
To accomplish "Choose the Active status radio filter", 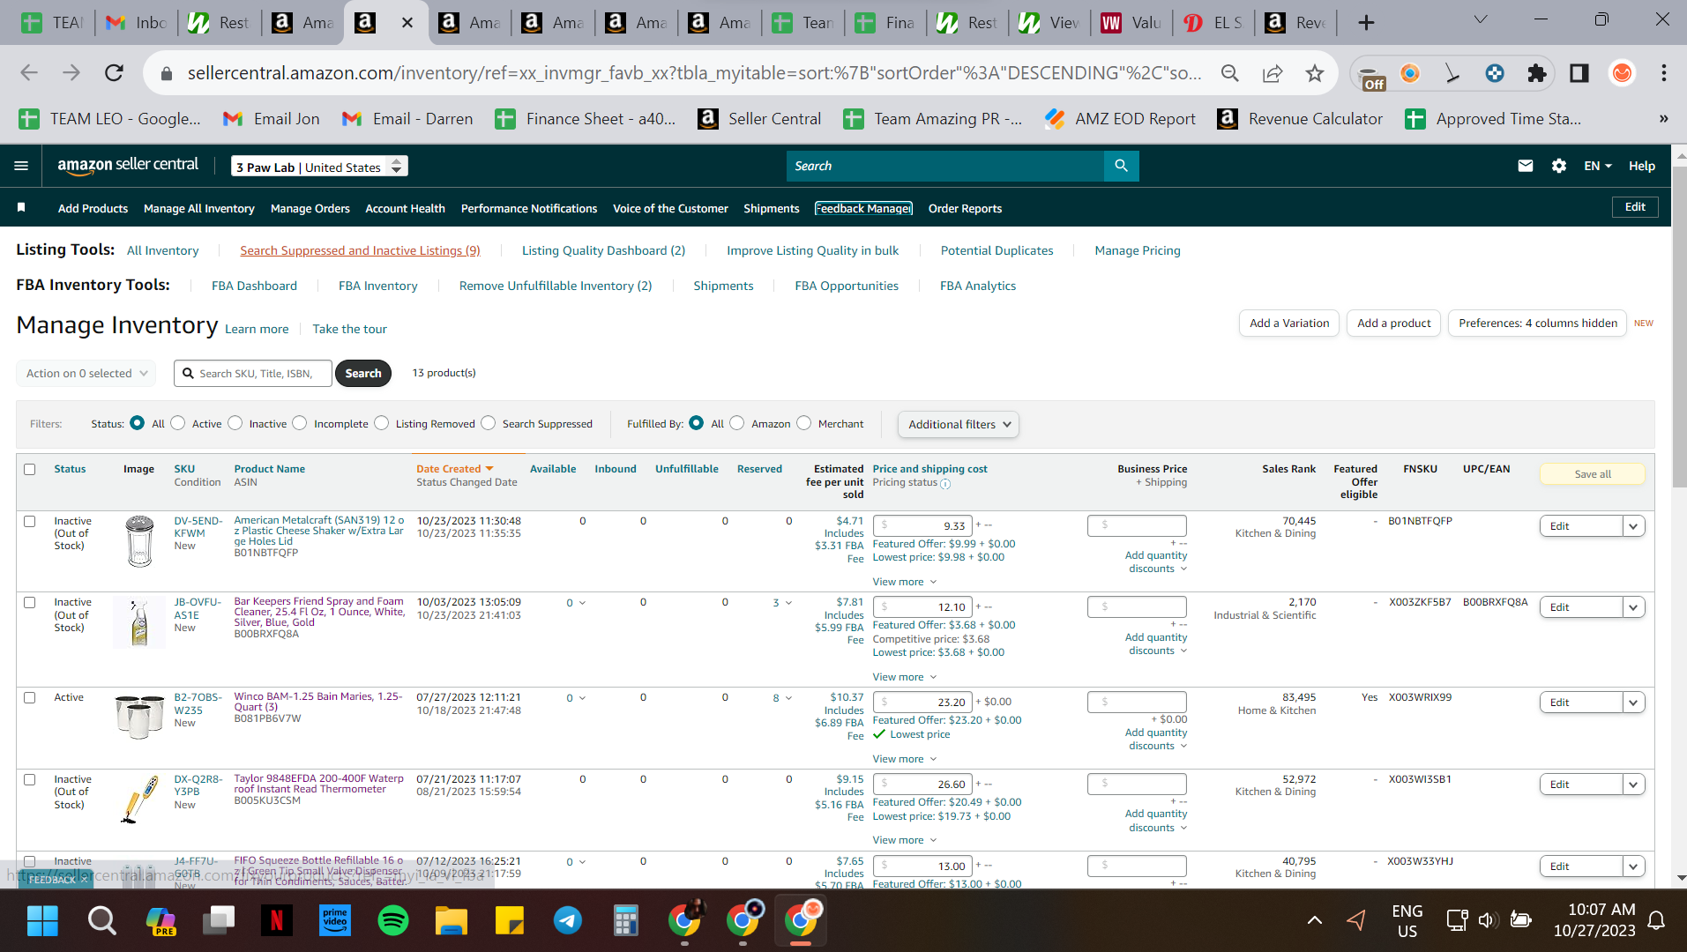I will [x=178, y=423].
